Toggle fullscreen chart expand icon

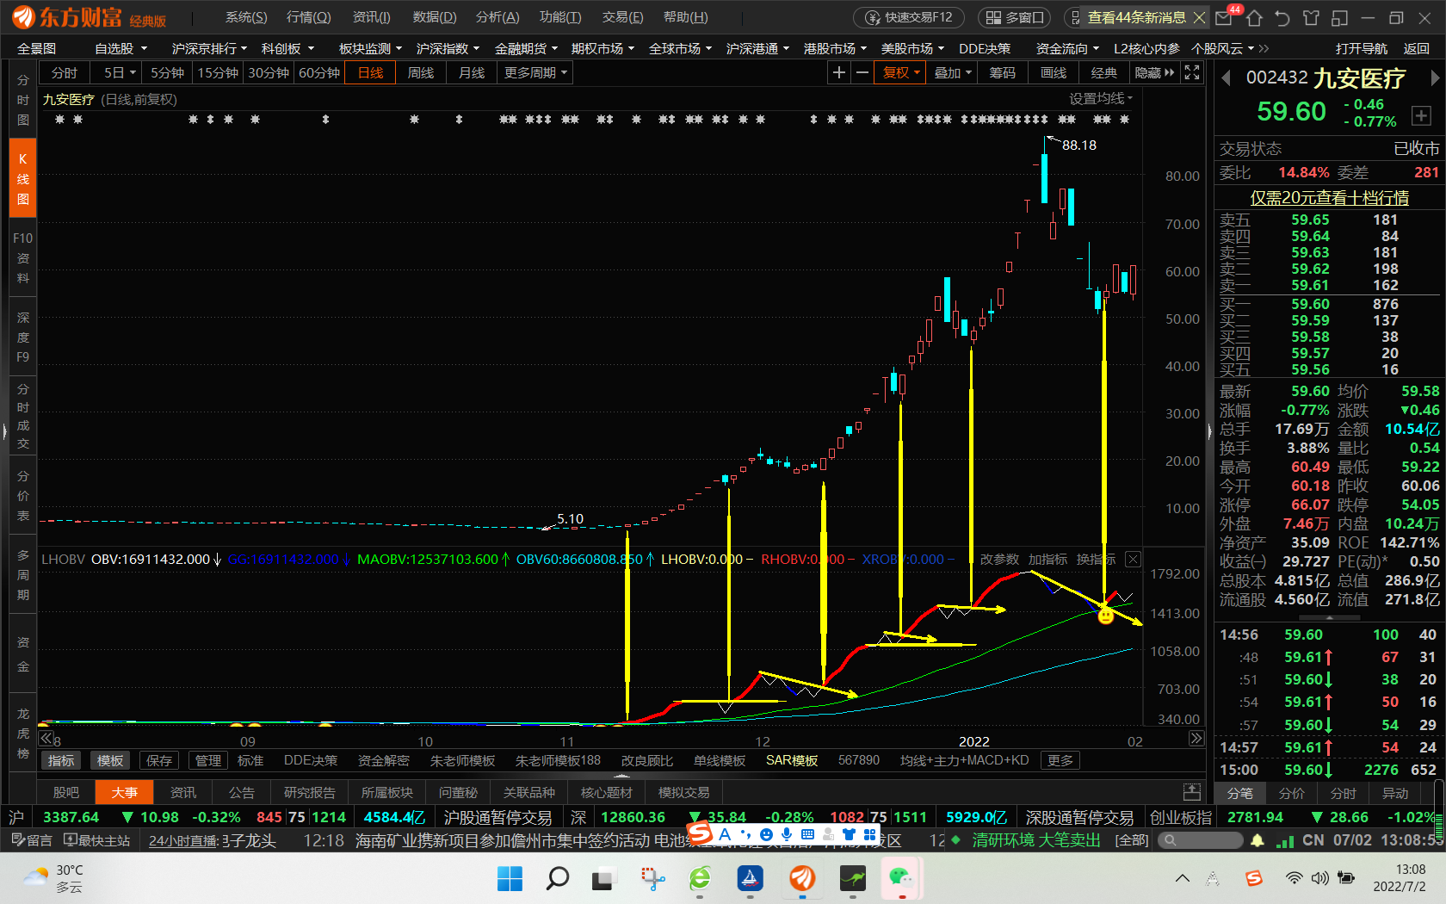pos(1192,73)
